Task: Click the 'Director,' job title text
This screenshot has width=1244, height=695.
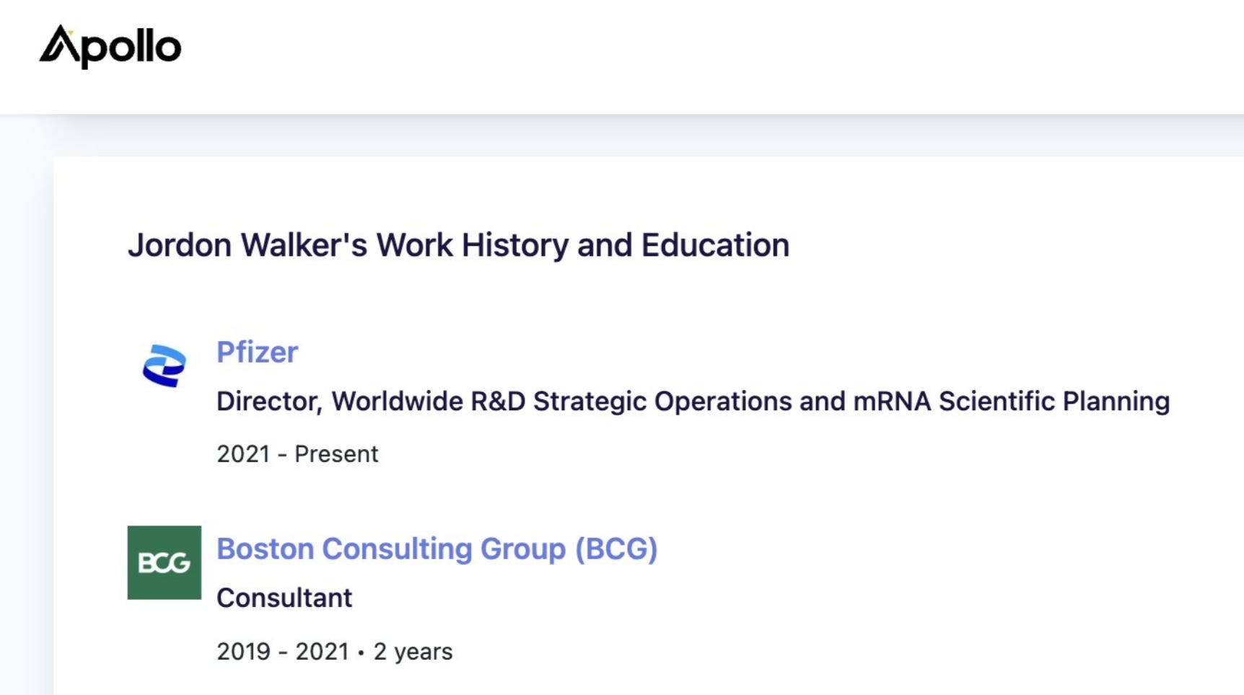Action: coord(269,402)
